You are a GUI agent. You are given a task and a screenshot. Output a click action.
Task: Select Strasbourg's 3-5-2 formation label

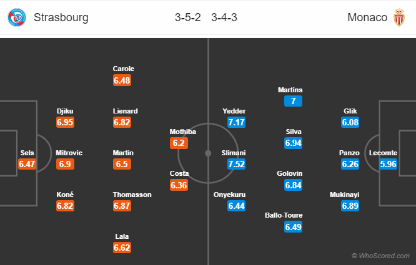188,17
